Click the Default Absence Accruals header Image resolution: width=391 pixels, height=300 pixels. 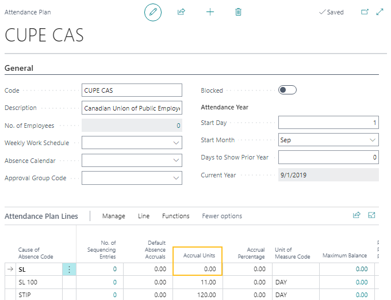pos(155,249)
